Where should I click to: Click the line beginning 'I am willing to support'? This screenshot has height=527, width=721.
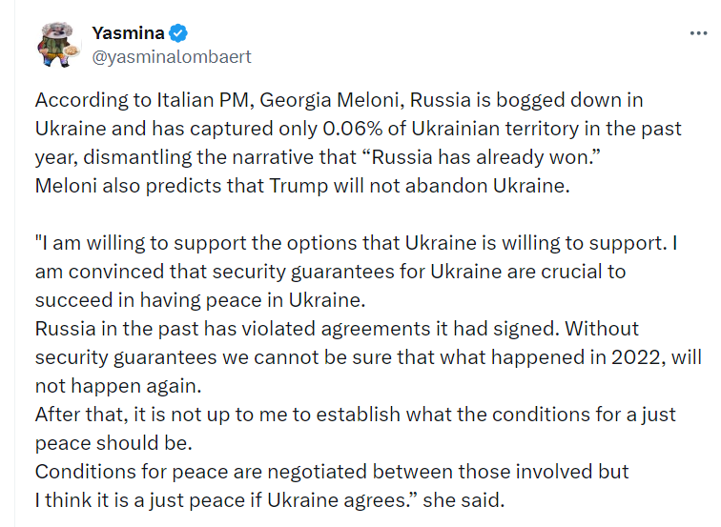357,243
